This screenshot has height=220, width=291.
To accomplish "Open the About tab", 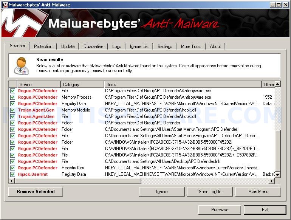I will 215,46.
